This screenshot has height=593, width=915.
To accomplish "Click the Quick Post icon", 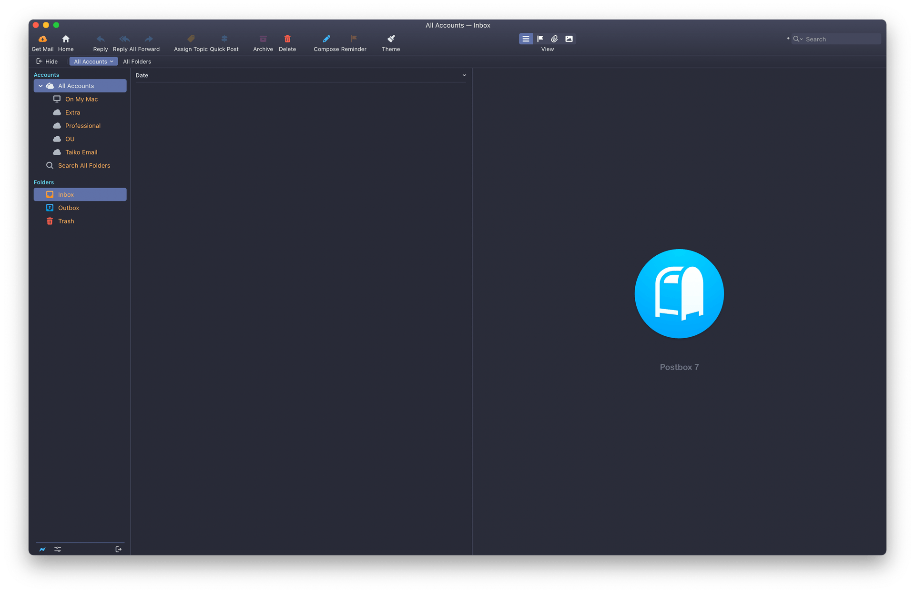I will pos(224,39).
